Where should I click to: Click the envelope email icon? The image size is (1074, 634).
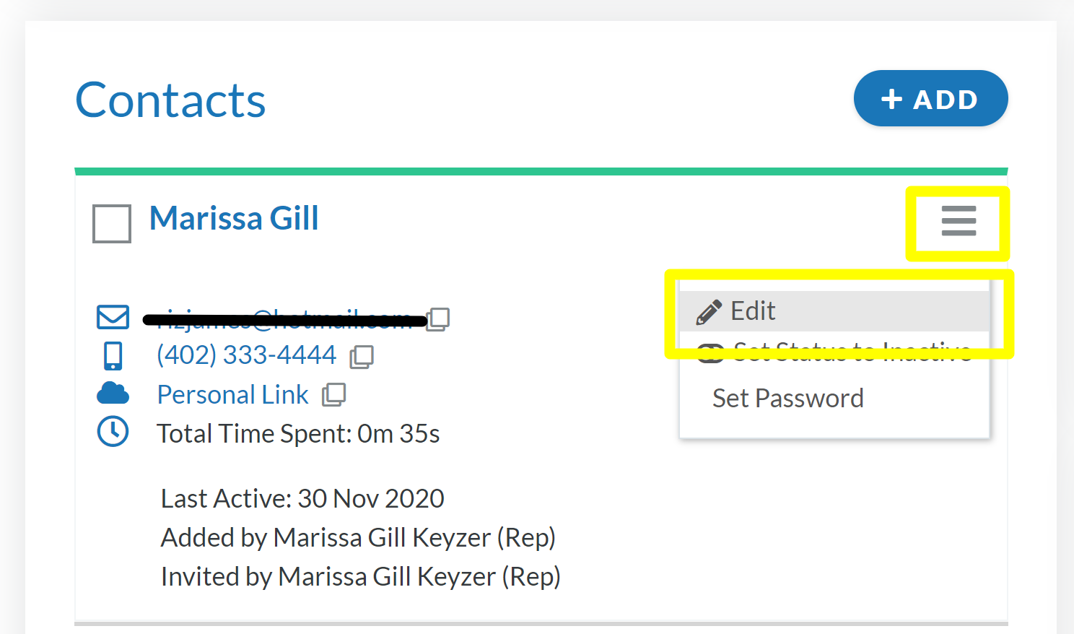coord(113,317)
